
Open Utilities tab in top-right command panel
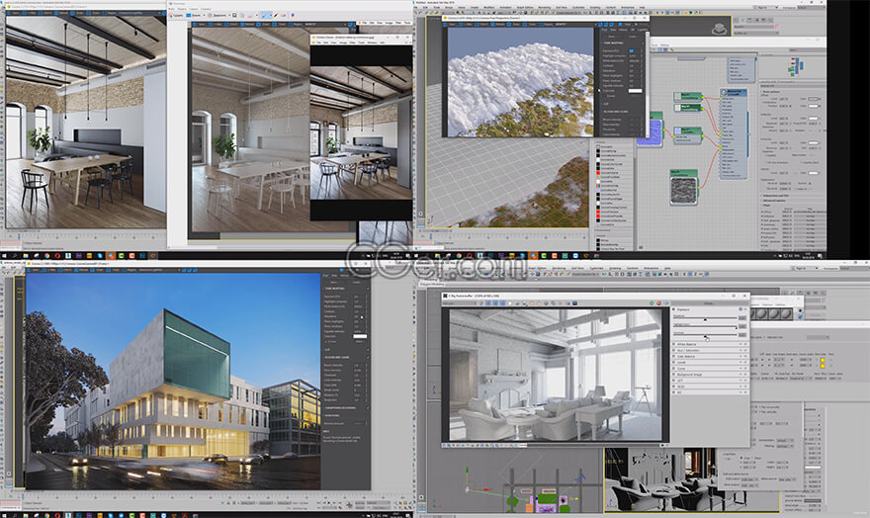tap(773, 19)
